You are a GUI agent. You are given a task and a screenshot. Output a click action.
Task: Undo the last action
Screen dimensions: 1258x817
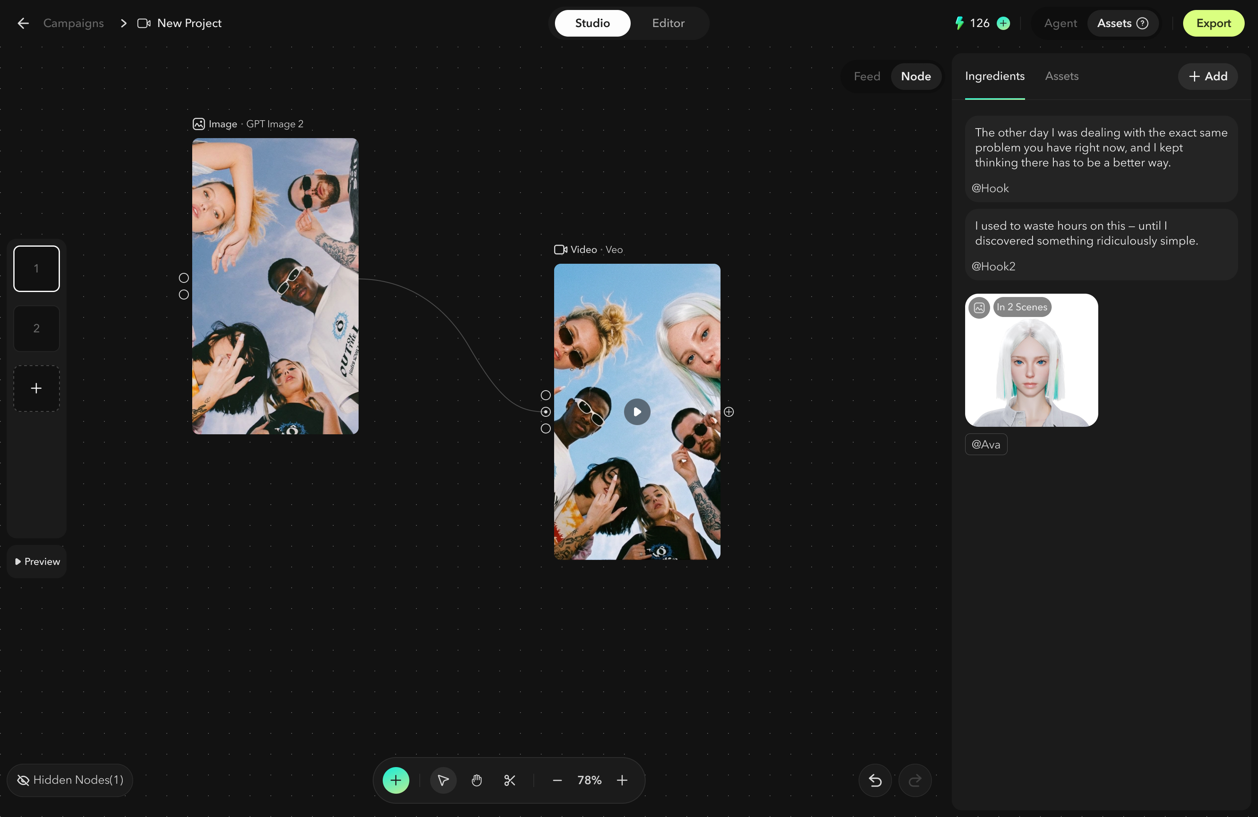(875, 780)
